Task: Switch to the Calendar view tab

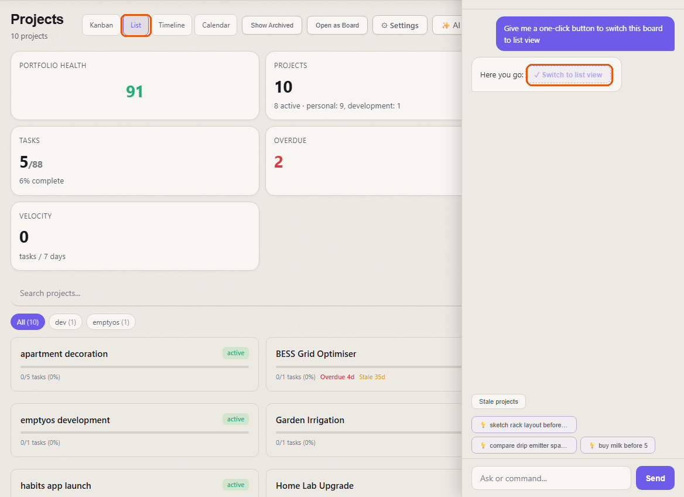Action: [216, 25]
